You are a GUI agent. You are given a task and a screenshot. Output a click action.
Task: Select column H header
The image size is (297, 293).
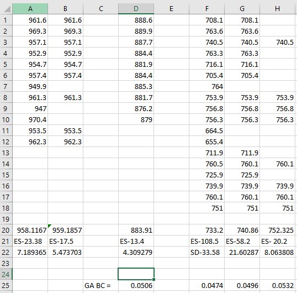click(277, 8)
